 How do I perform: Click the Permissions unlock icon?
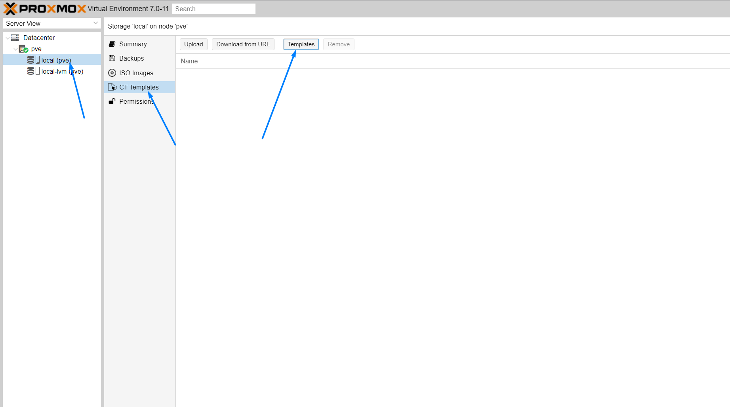tap(112, 101)
